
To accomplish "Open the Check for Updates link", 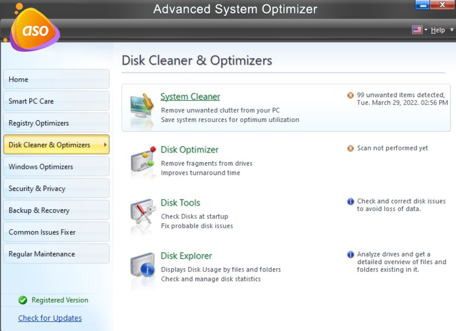I will pos(50,318).
